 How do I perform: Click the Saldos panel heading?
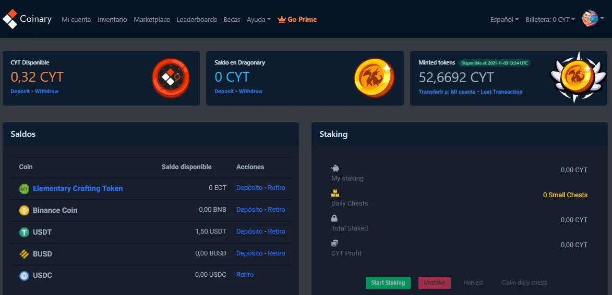(x=23, y=134)
